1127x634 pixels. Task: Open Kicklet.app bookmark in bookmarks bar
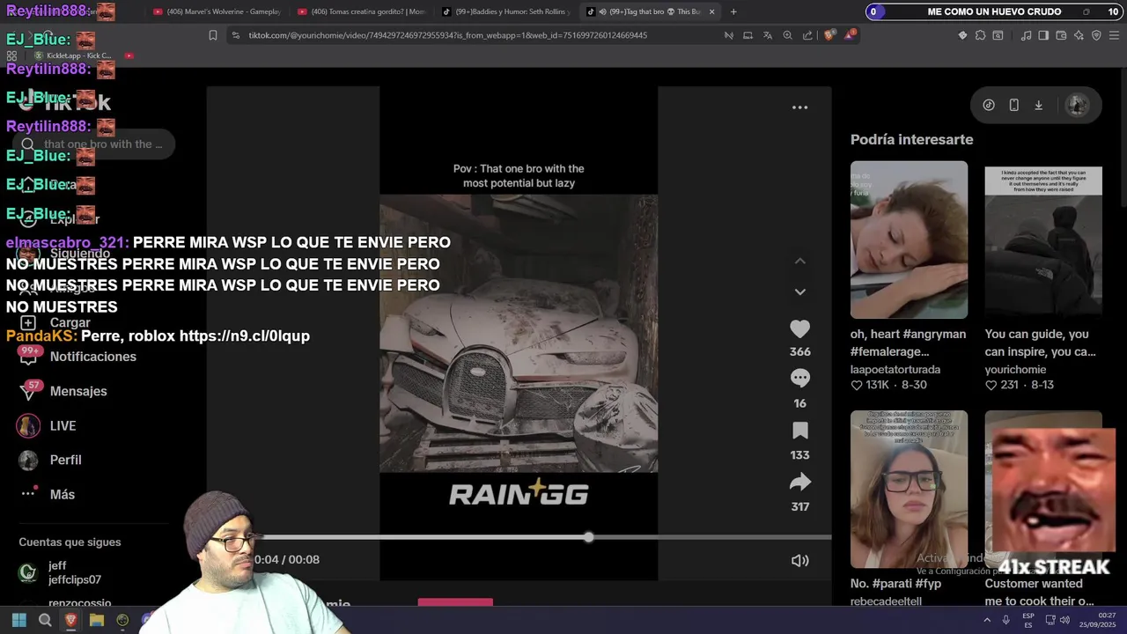point(72,55)
